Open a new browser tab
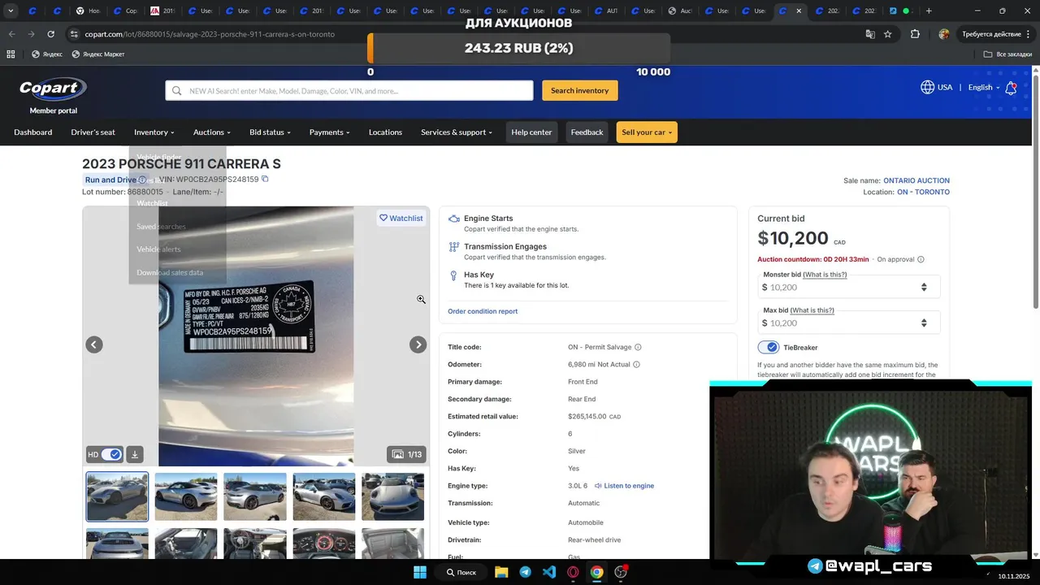 (x=929, y=11)
